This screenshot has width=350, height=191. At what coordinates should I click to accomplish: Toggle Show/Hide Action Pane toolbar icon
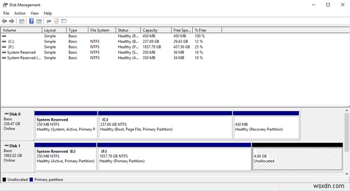tap(39, 21)
